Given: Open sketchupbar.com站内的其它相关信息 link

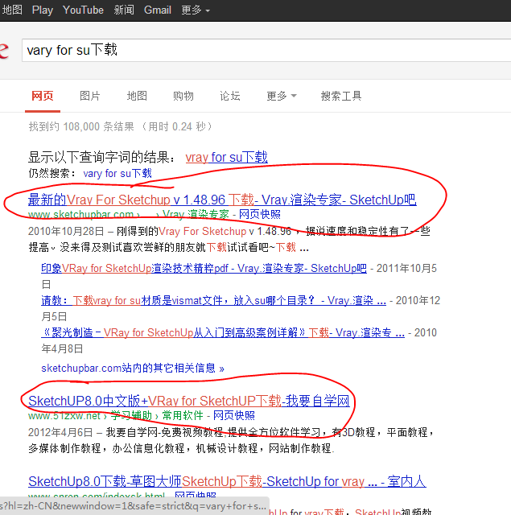Looking at the screenshot, I should point(133,369).
